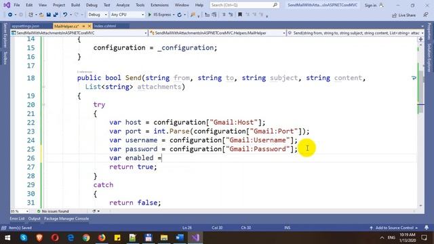Click the ENG language indicator in tray
This screenshot has height=244, width=434.
tap(391, 238)
